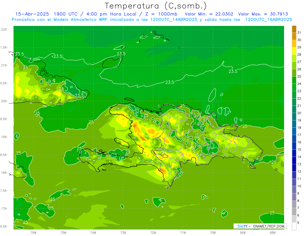Click the legend value '10'

[x=299, y=186]
